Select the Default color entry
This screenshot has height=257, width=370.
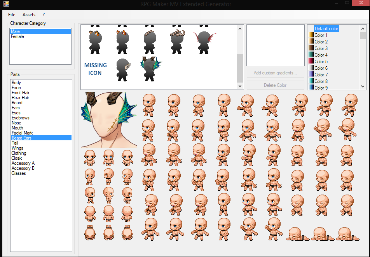pyautogui.click(x=326, y=29)
